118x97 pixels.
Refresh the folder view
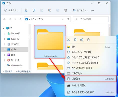pyautogui.click(x=68, y=19)
